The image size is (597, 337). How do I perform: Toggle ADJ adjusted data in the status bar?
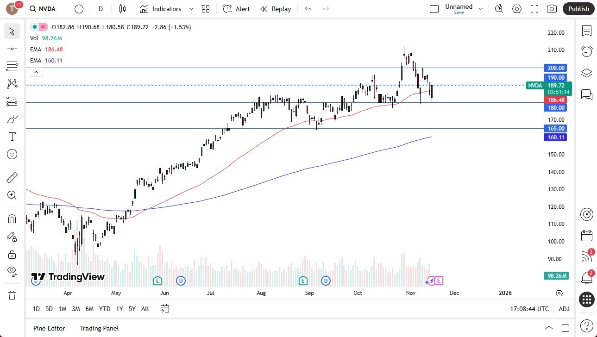[564, 309]
